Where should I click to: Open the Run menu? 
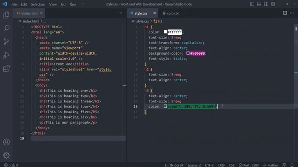(x=73, y=4)
